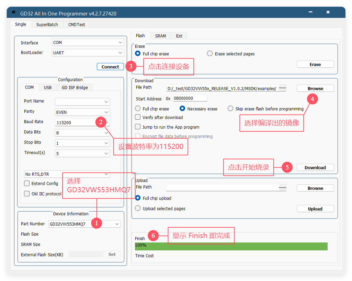Tick Jump to run the App program

click(138, 127)
